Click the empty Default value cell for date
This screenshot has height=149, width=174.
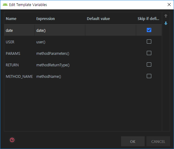(110, 30)
